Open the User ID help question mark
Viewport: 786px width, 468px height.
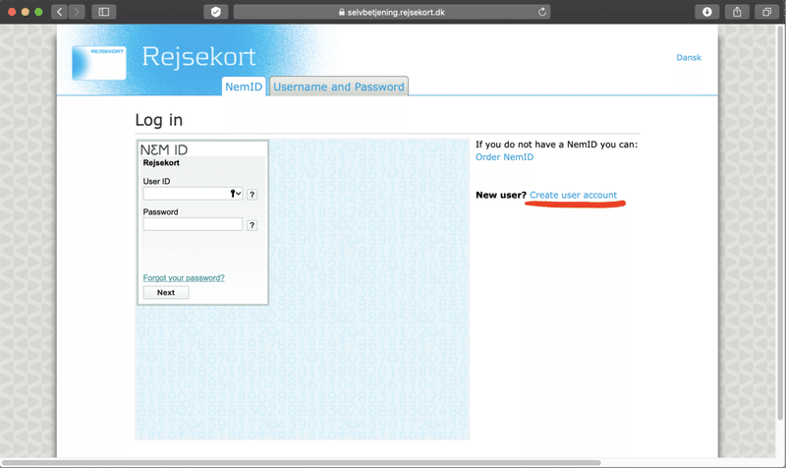tap(253, 195)
